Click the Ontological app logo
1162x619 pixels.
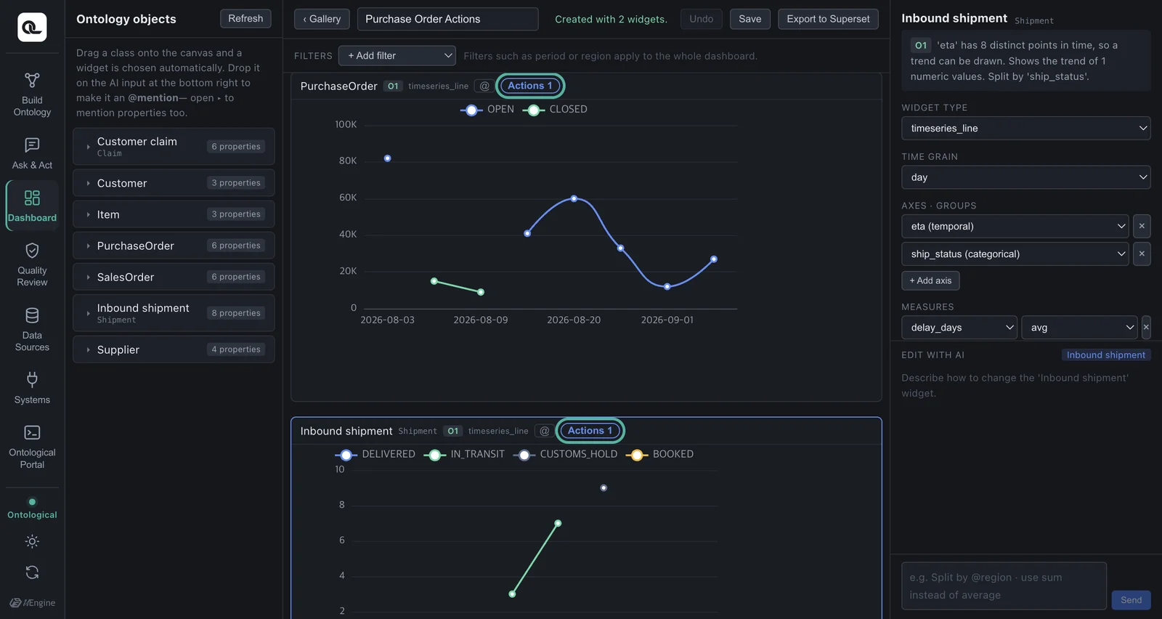point(32,27)
